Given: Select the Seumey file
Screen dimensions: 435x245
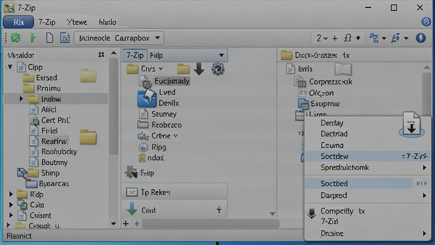Looking at the screenshot, I should [x=158, y=114].
